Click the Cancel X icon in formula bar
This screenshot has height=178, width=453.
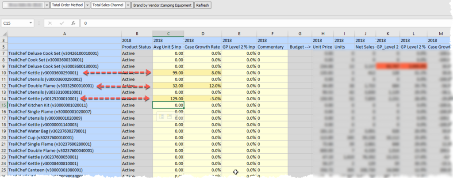coord(50,23)
